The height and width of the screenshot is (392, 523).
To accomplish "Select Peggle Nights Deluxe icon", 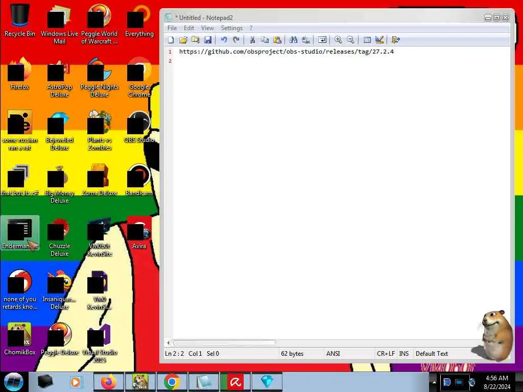I will click(100, 78).
